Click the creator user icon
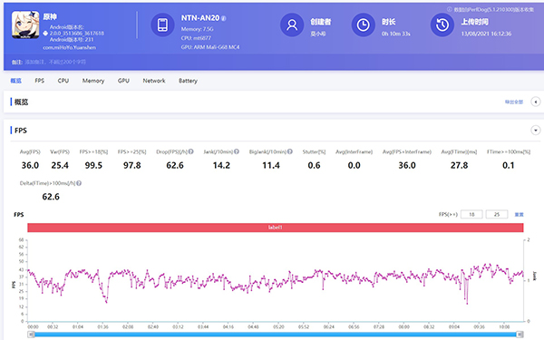 292,25
